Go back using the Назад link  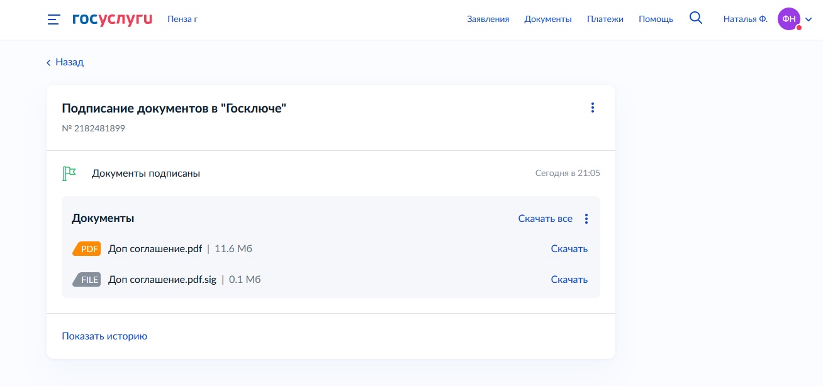point(65,62)
